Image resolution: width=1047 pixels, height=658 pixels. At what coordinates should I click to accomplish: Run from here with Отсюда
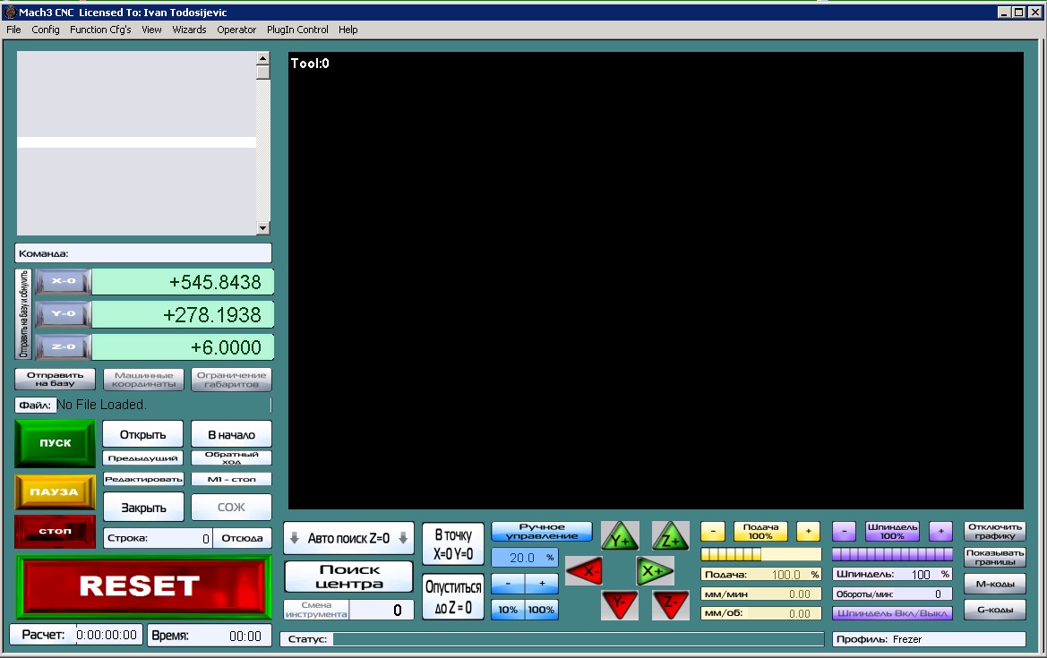point(242,538)
